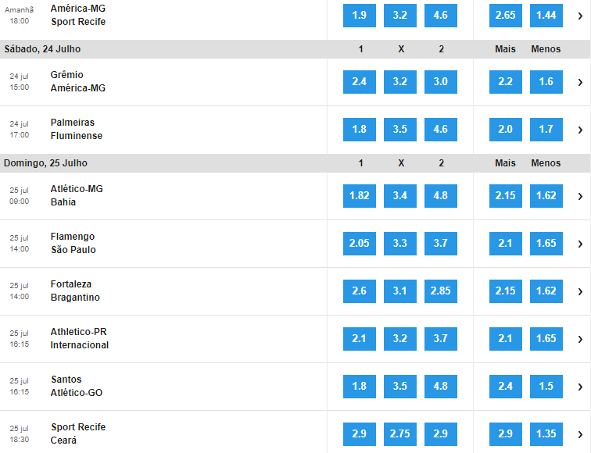
Task: Choose Bahia away win odds 4.8
Action: [x=441, y=196]
